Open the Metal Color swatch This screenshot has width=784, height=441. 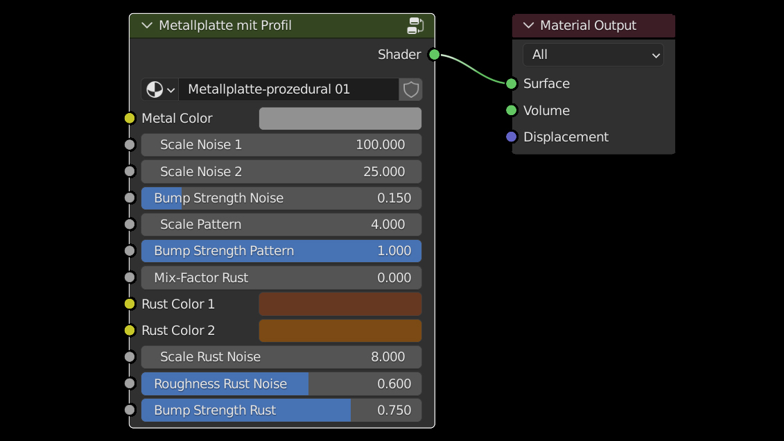[340, 119]
